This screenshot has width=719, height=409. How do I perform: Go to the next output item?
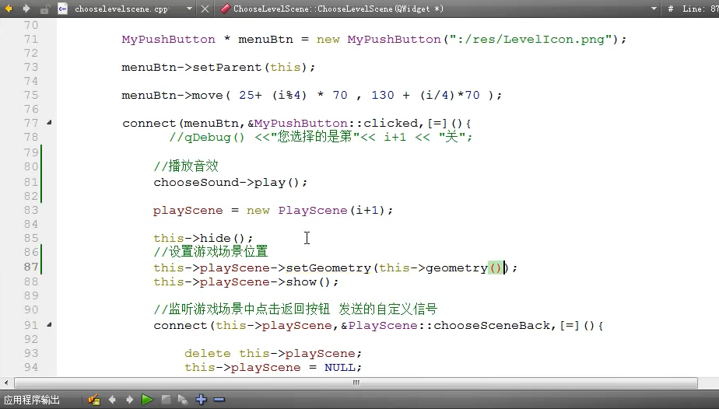click(129, 400)
